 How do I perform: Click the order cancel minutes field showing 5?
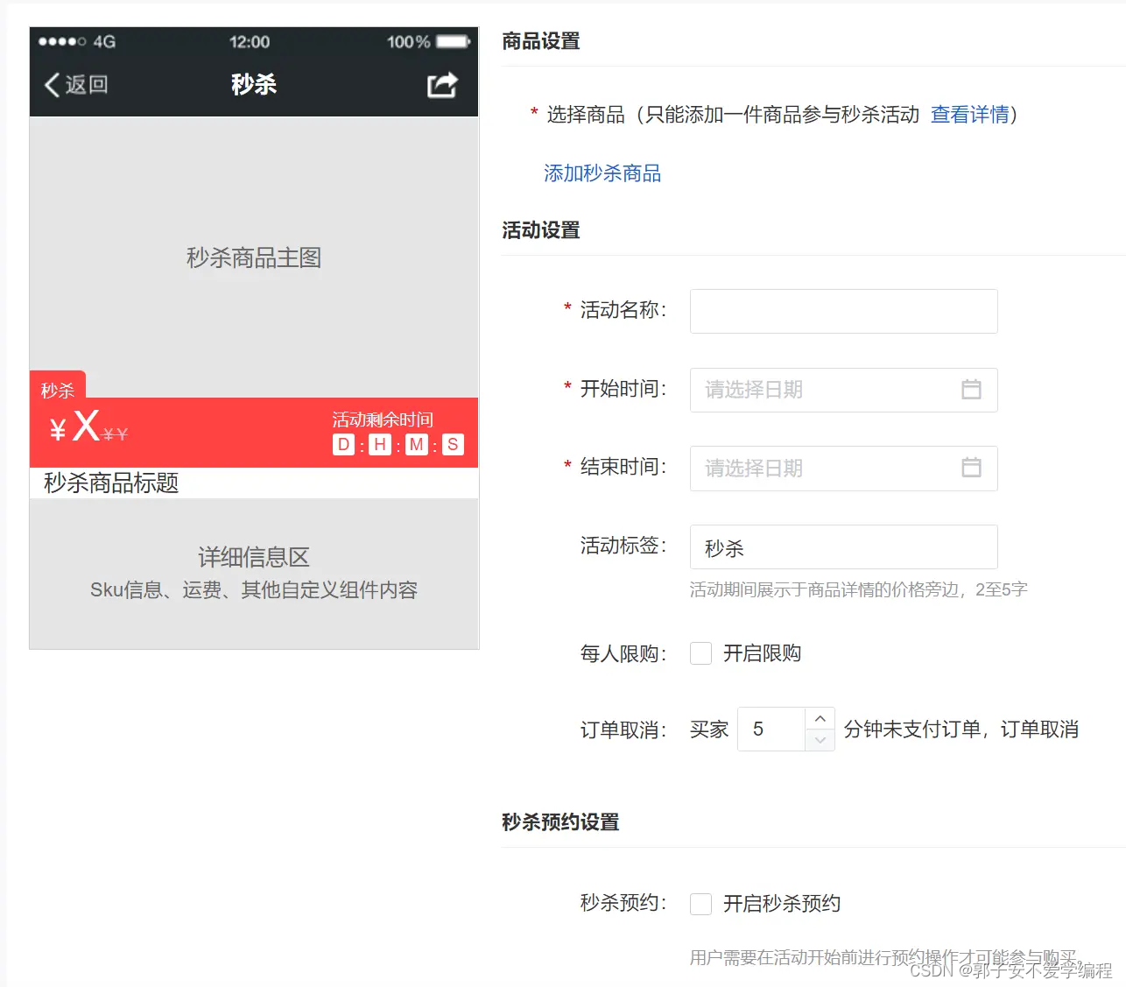pos(771,729)
